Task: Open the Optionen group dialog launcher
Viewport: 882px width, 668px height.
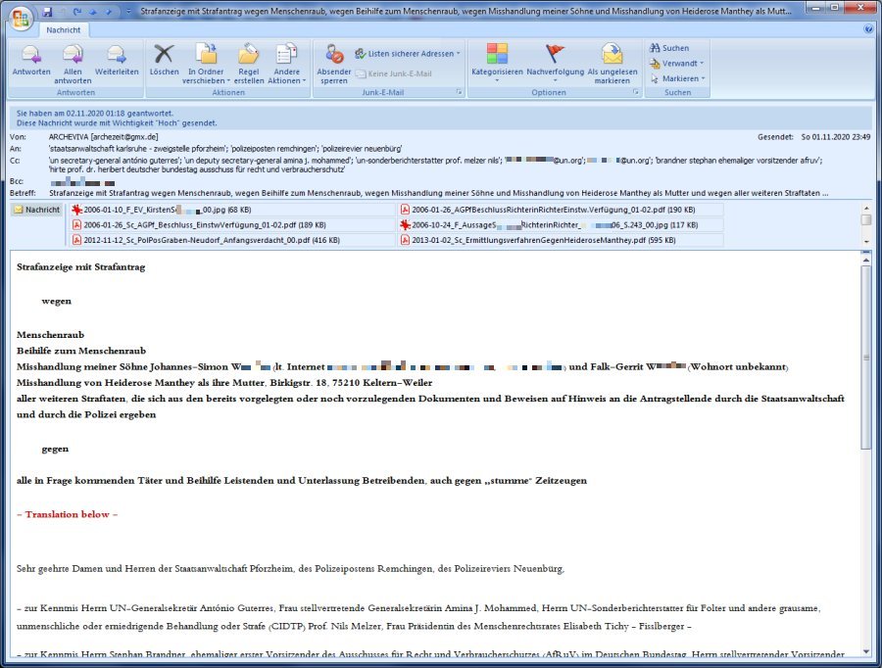Action: pos(636,92)
